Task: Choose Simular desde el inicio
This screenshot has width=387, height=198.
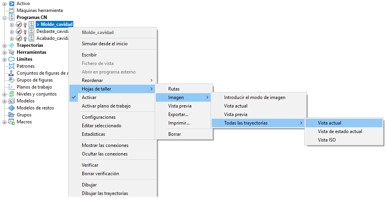Action: [104, 44]
